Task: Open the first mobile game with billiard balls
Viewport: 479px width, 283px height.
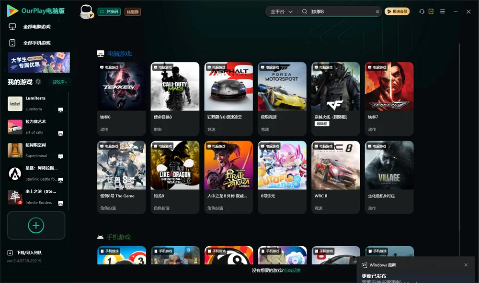Action: pyautogui.click(x=122, y=255)
